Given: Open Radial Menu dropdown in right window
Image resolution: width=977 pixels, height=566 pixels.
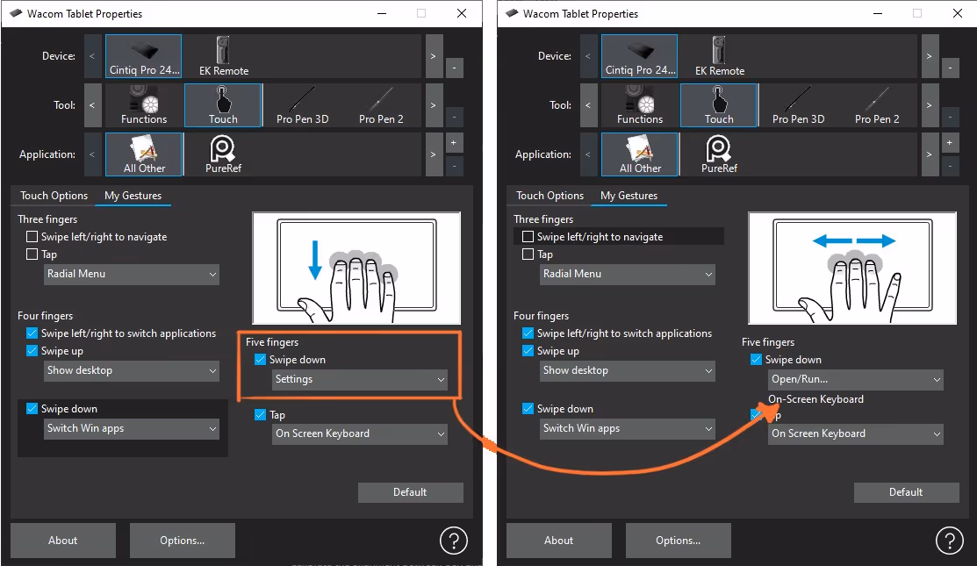Looking at the screenshot, I should pos(628,274).
